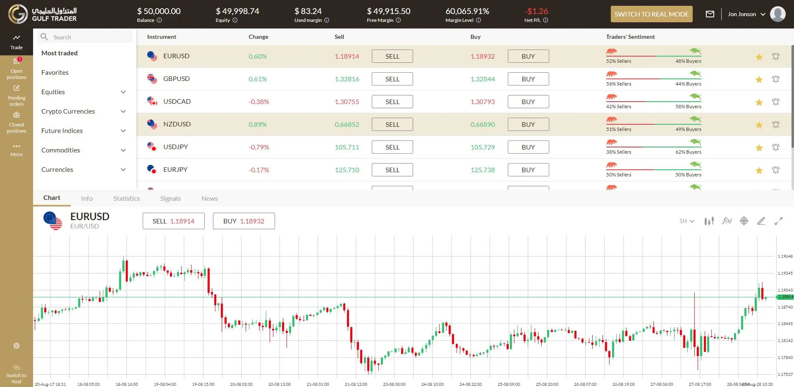Toggle favorite star for EURJPY

coord(759,170)
